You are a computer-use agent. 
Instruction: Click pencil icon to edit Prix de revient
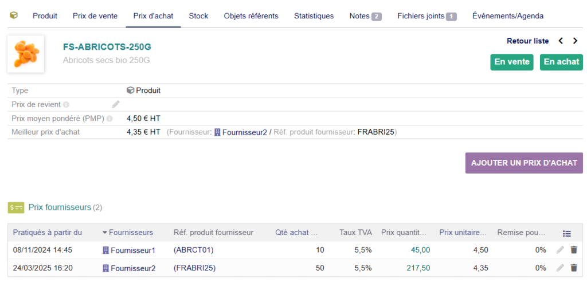pos(116,104)
